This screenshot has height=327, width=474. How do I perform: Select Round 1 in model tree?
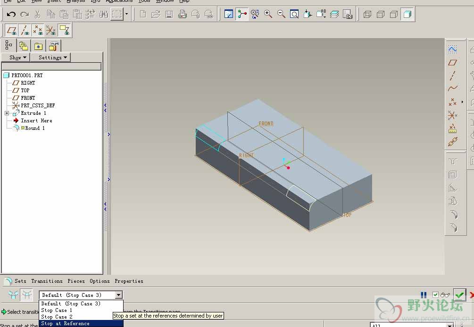[35, 128]
